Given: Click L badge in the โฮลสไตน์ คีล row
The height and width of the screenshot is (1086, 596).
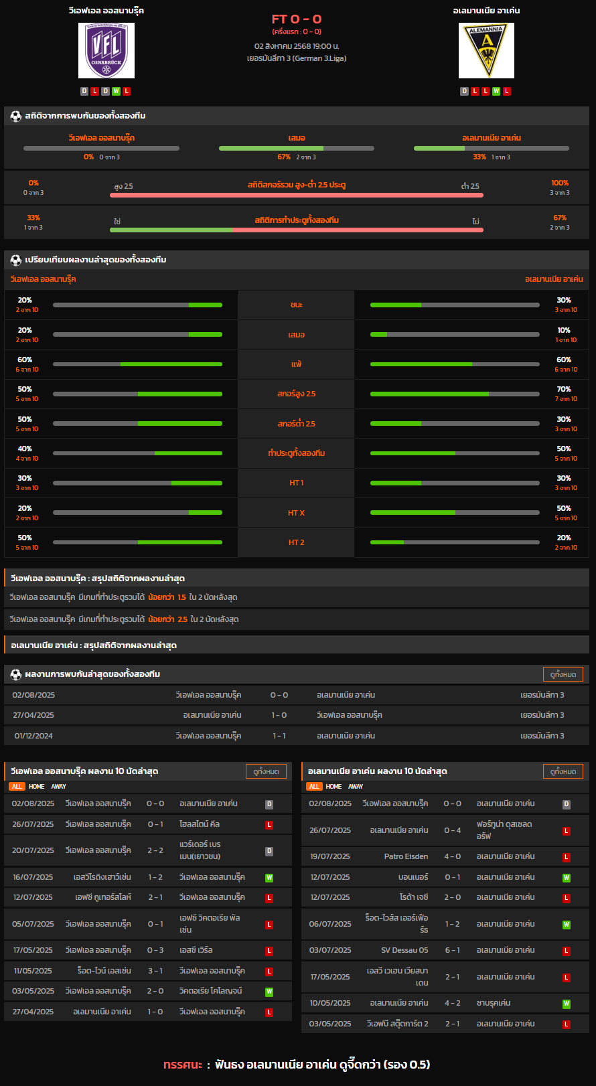Looking at the screenshot, I should pos(269,825).
